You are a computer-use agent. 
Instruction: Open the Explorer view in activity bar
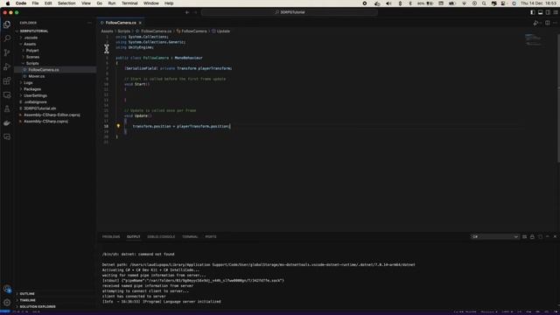[x=7, y=24]
